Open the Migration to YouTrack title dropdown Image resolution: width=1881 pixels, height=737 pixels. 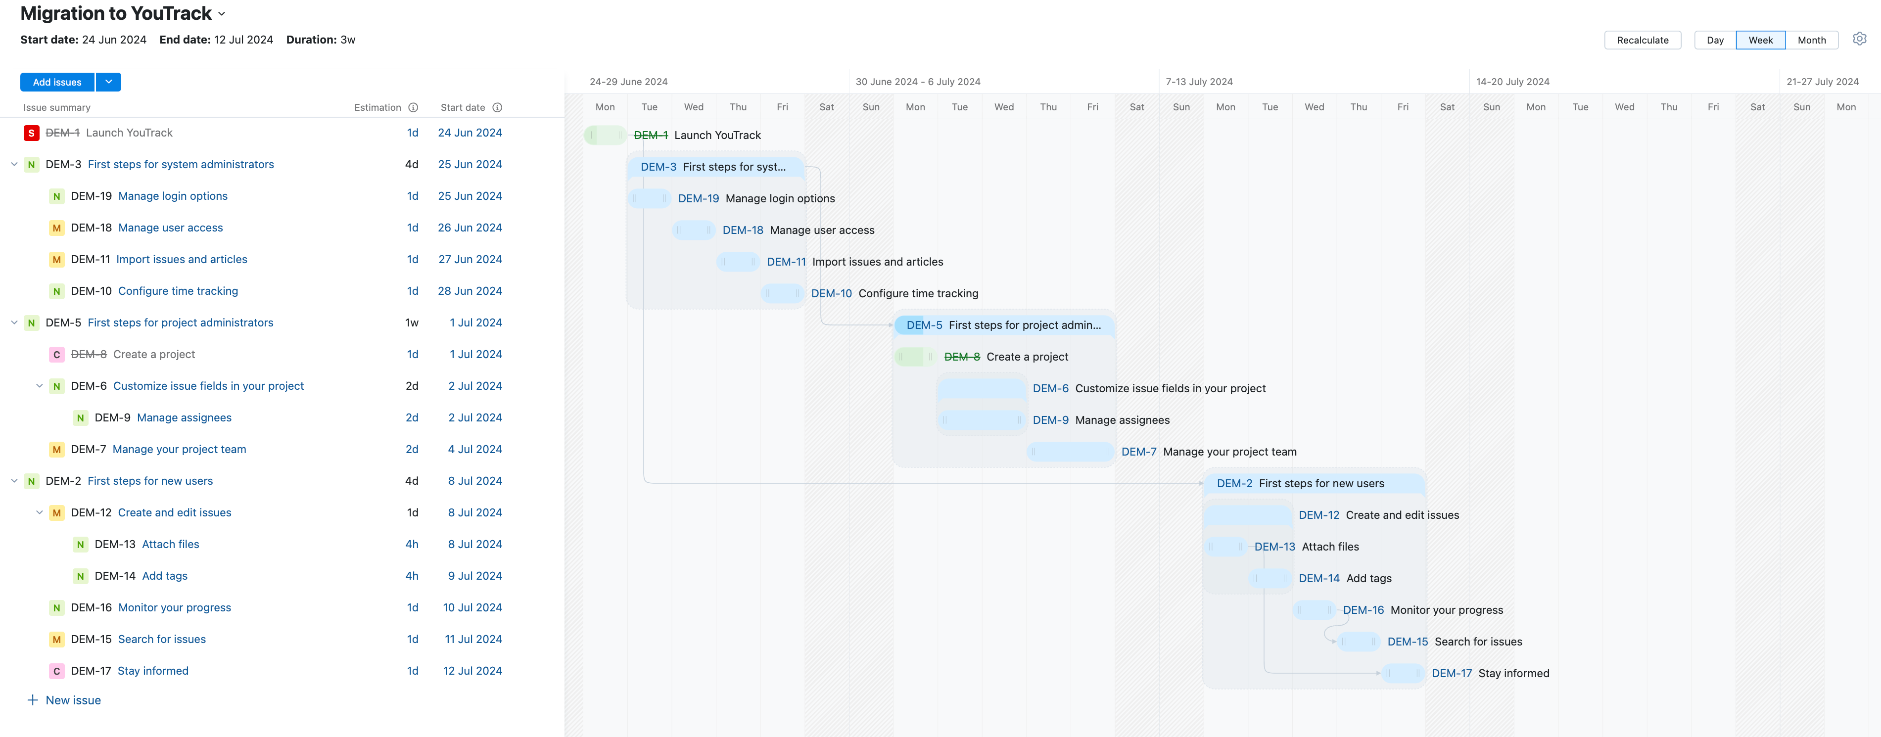point(221,13)
